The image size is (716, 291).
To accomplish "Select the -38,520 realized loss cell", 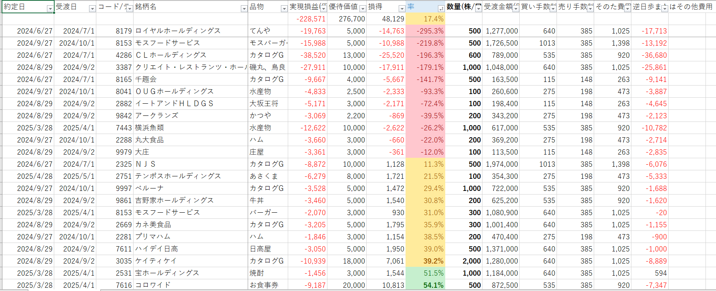I will click(x=307, y=55).
